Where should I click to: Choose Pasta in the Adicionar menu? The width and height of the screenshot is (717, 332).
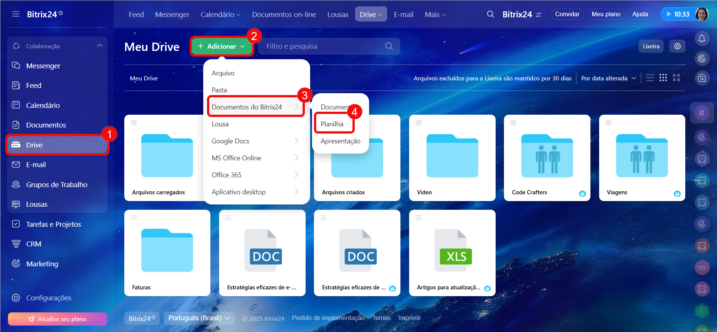click(219, 90)
